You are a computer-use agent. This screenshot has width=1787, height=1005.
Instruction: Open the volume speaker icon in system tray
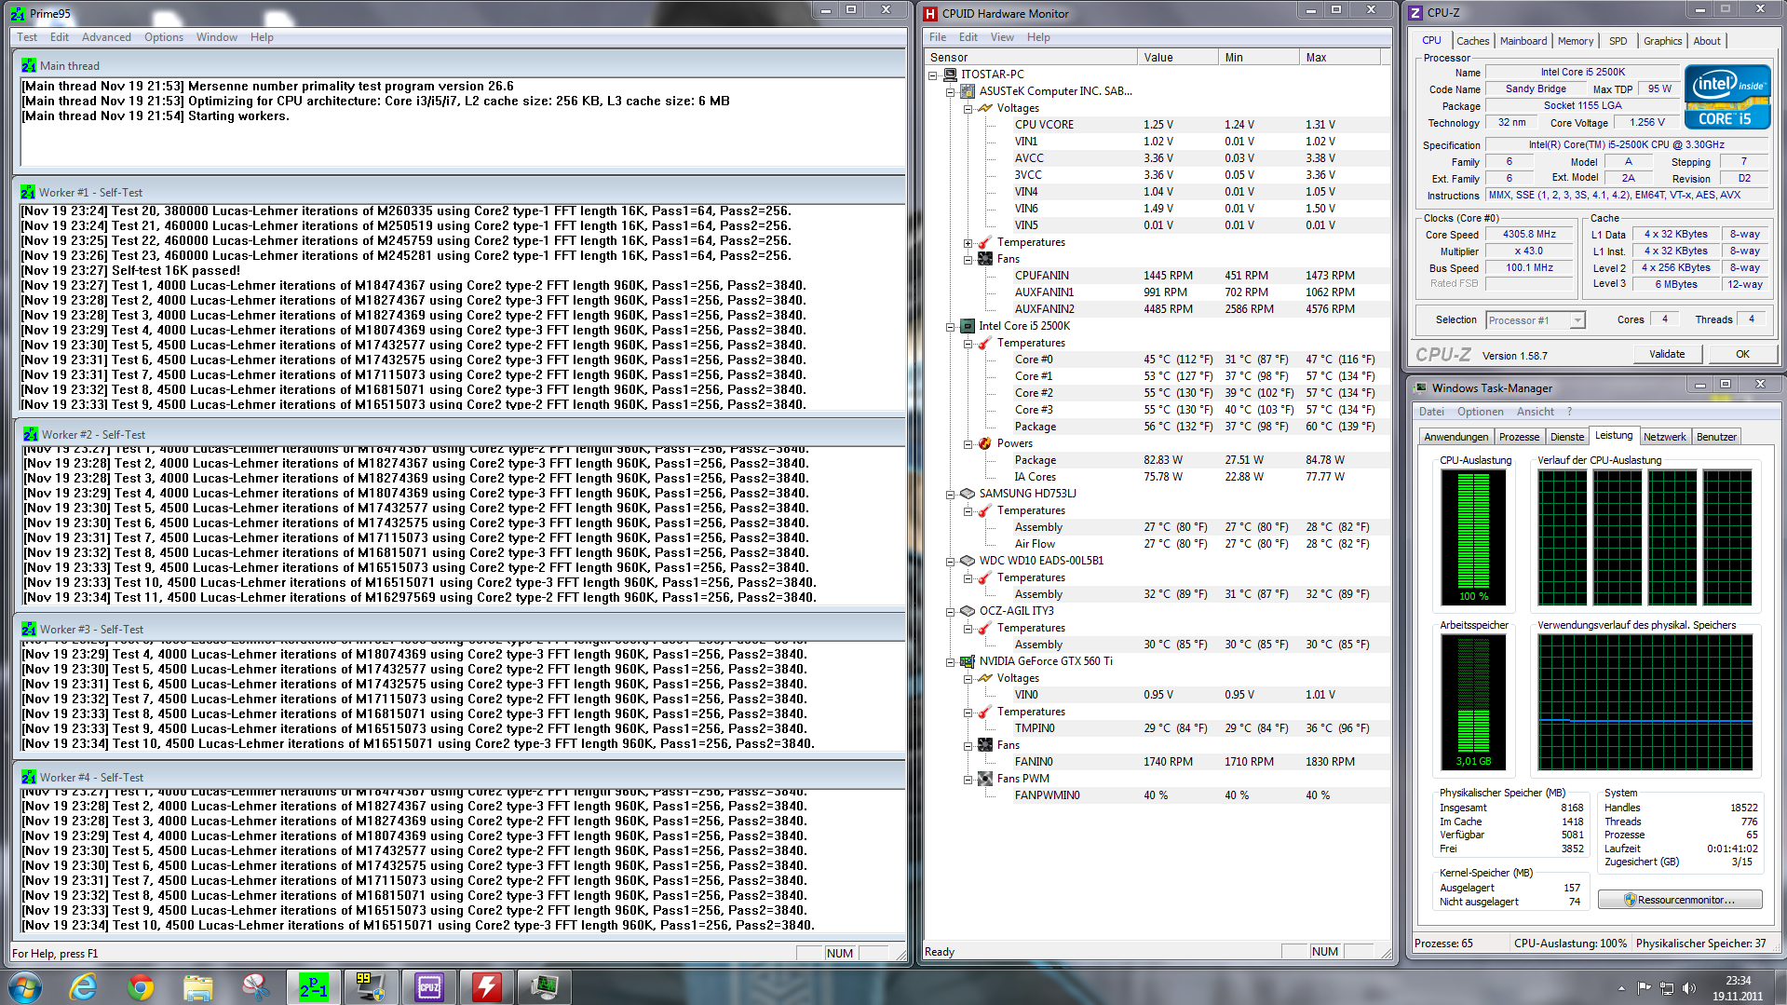[1689, 987]
